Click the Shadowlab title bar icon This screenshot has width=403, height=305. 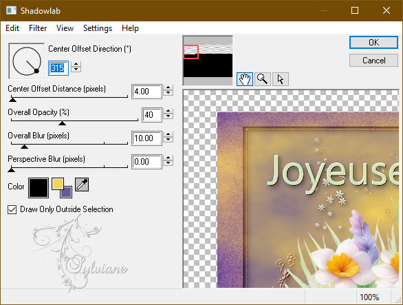click(x=11, y=10)
